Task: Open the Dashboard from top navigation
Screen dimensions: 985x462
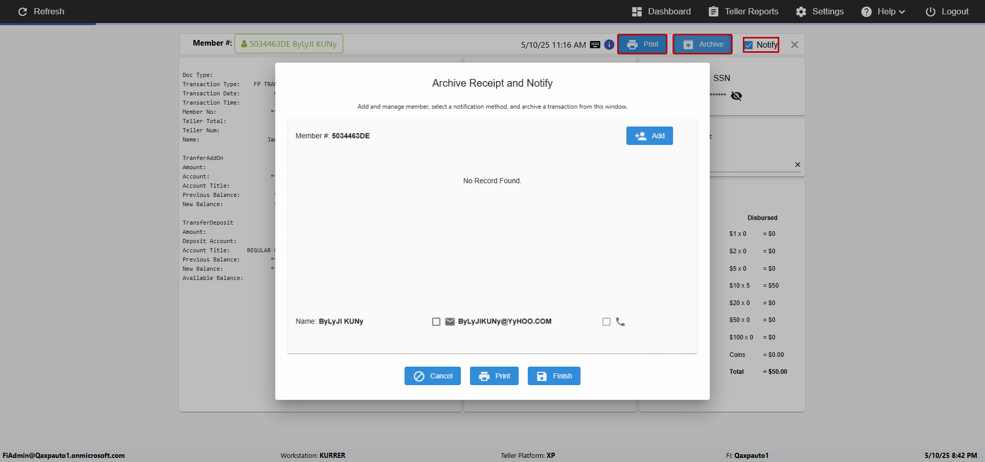Action: pyautogui.click(x=661, y=11)
